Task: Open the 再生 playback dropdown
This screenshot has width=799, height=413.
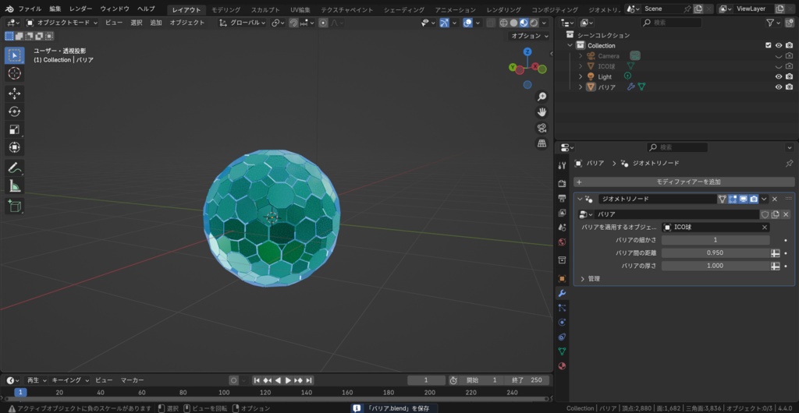Action: pyautogui.click(x=36, y=380)
